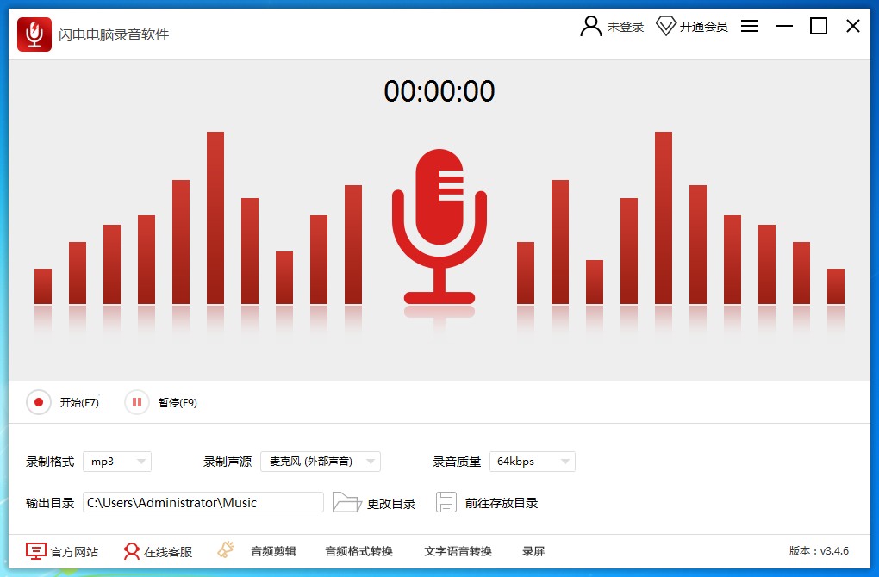The width and height of the screenshot is (879, 577).
Task: Click the 未登录 login text
Action: tap(626, 27)
